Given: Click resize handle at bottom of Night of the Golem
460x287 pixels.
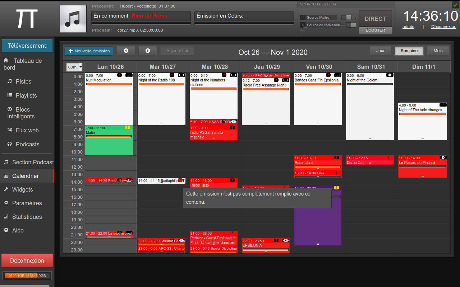Looking at the screenshot, I should click(370, 138).
